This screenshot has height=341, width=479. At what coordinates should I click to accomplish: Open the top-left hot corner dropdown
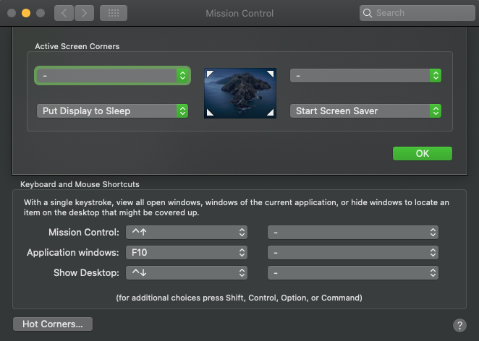pos(112,75)
